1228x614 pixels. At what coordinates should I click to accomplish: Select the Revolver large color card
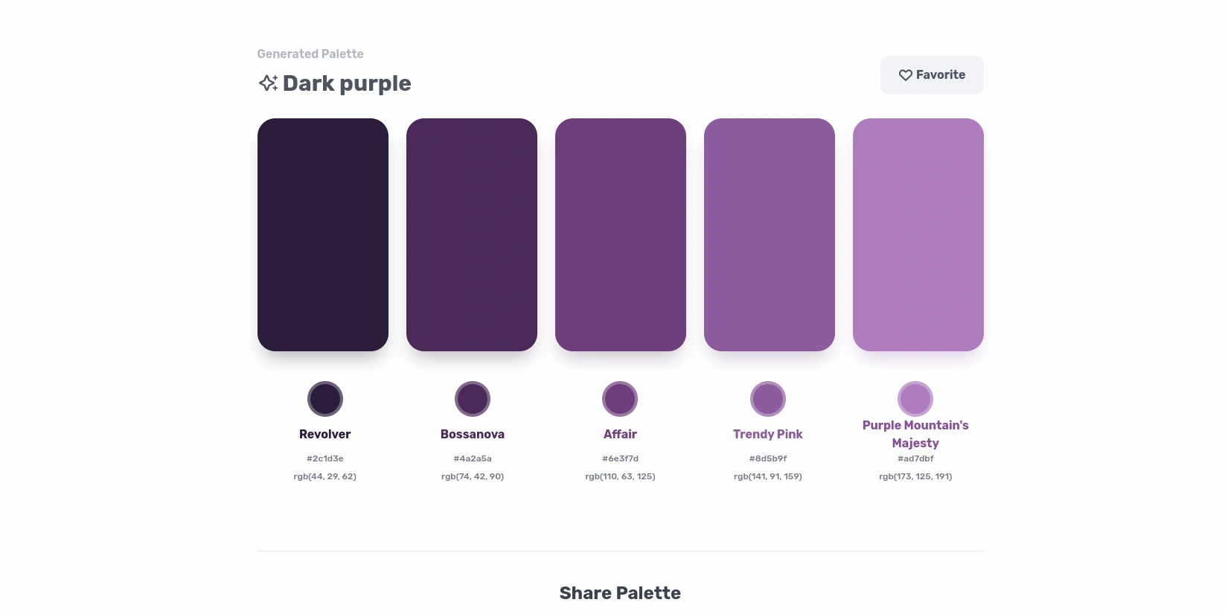pyautogui.click(x=323, y=234)
